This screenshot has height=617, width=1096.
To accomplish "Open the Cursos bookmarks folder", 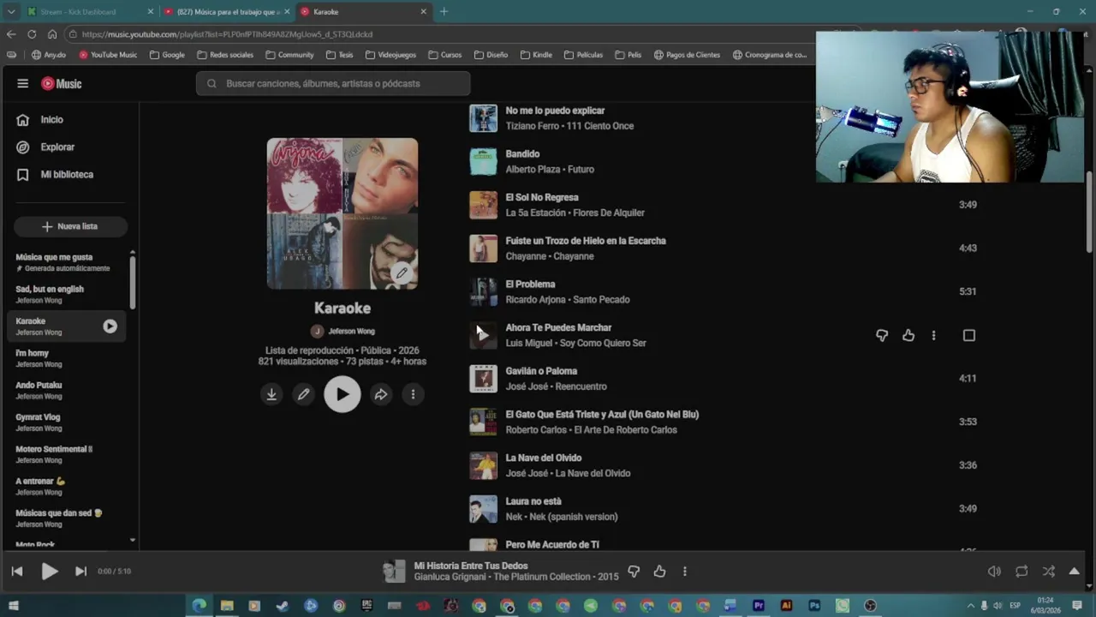I will click(444, 55).
